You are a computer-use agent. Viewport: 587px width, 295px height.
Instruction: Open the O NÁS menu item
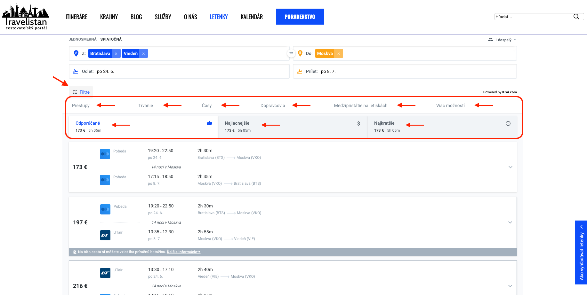[x=190, y=17]
